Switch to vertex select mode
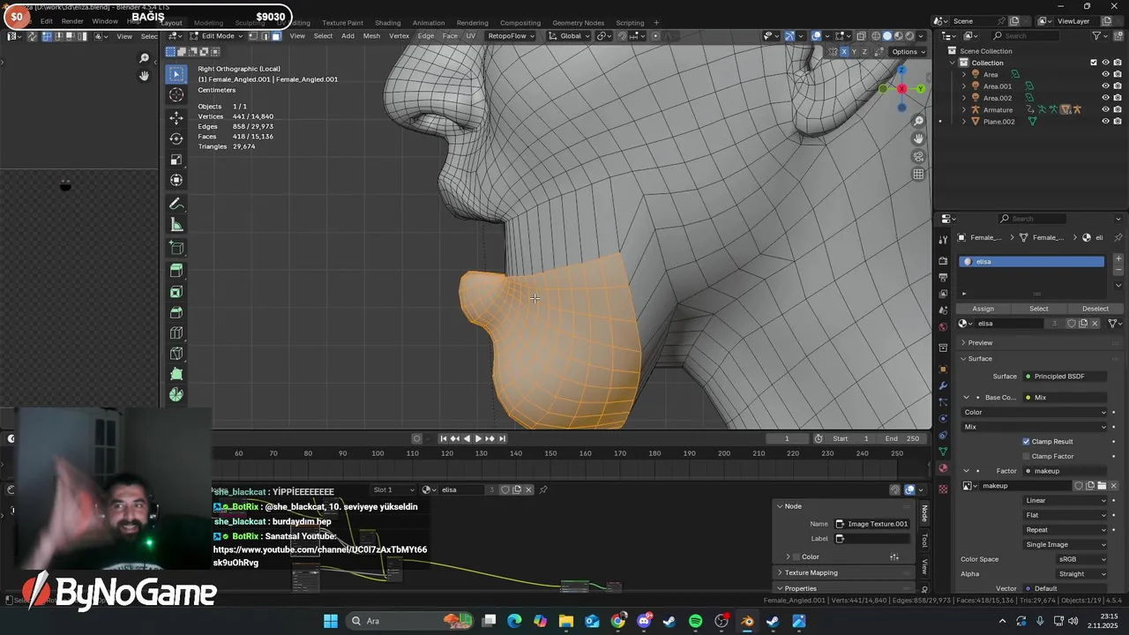The height and width of the screenshot is (635, 1129). 253,36
